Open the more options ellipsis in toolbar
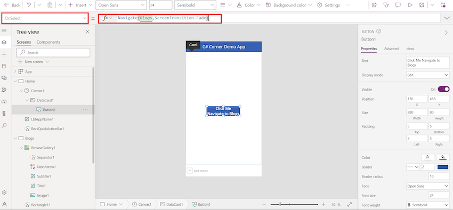Viewport: 453px width, 210px height. point(348,5)
